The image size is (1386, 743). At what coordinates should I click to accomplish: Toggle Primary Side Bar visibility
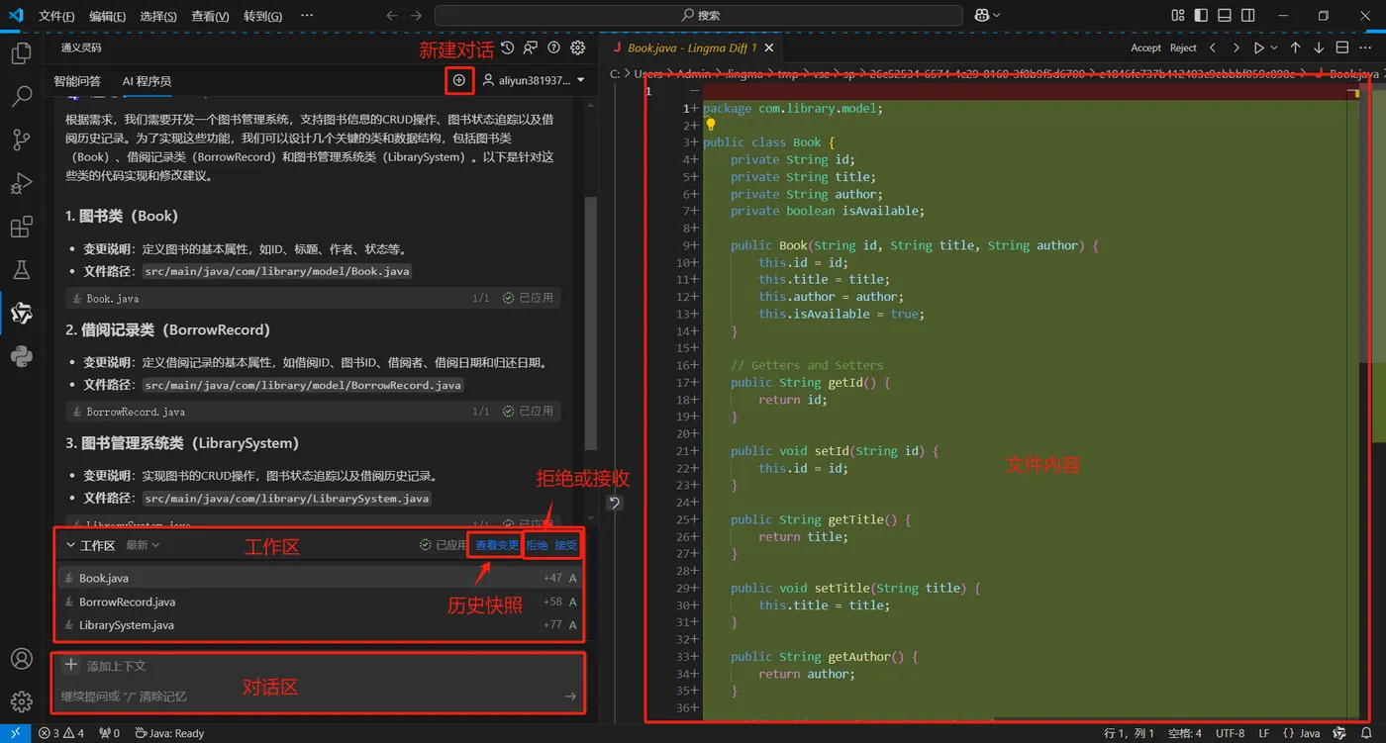pyautogui.click(x=1201, y=16)
